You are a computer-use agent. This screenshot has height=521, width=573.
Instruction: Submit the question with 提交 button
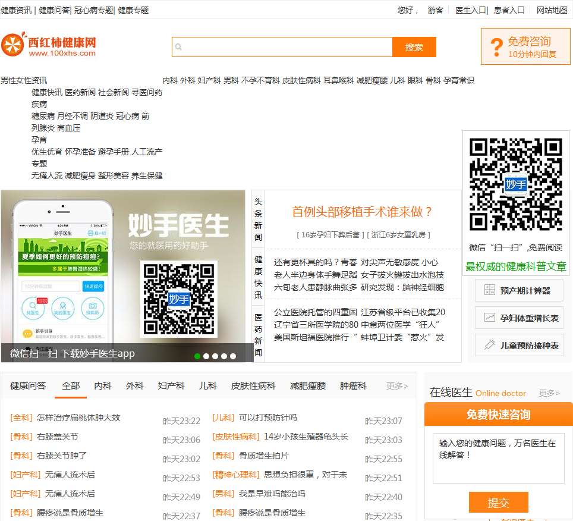click(499, 503)
